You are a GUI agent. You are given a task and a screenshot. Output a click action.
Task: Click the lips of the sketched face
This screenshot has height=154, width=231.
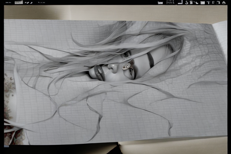(x=99, y=73)
